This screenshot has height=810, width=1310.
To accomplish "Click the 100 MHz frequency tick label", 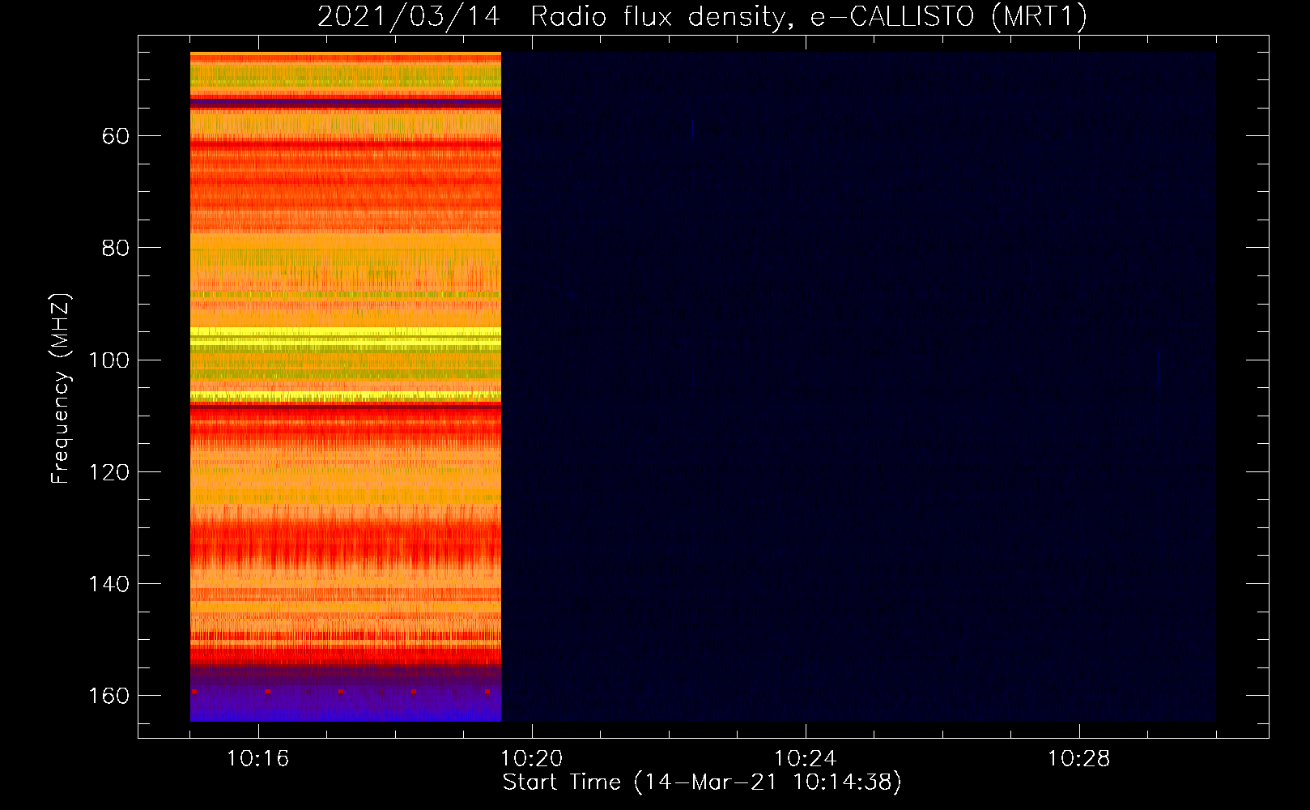I will click(109, 360).
